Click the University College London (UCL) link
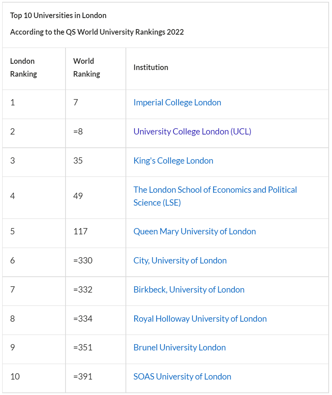Viewport: 332px width, 395px height. point(192,132)
